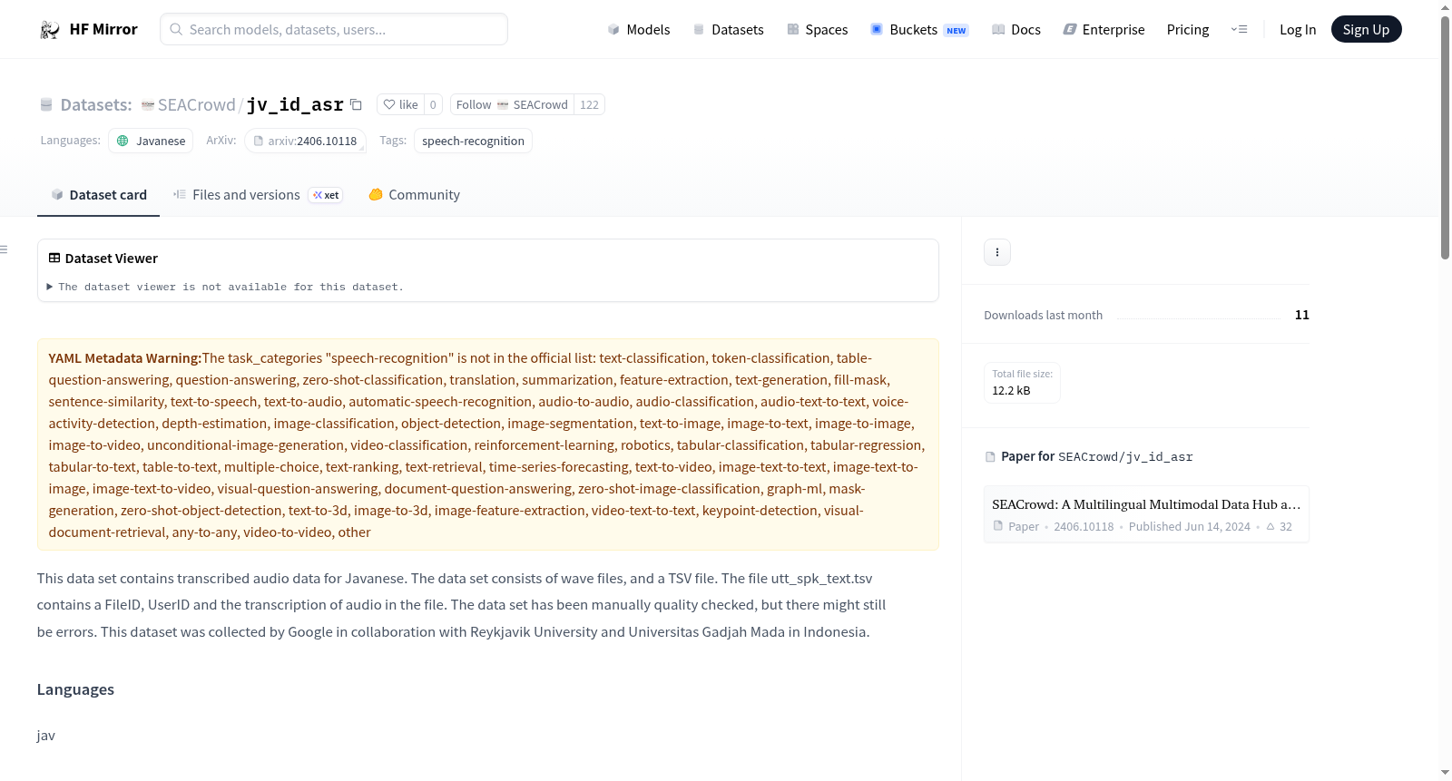1452x781 pixels.
Task: Open the more navigation menu dropdown
Action: tap(1239, 30)
